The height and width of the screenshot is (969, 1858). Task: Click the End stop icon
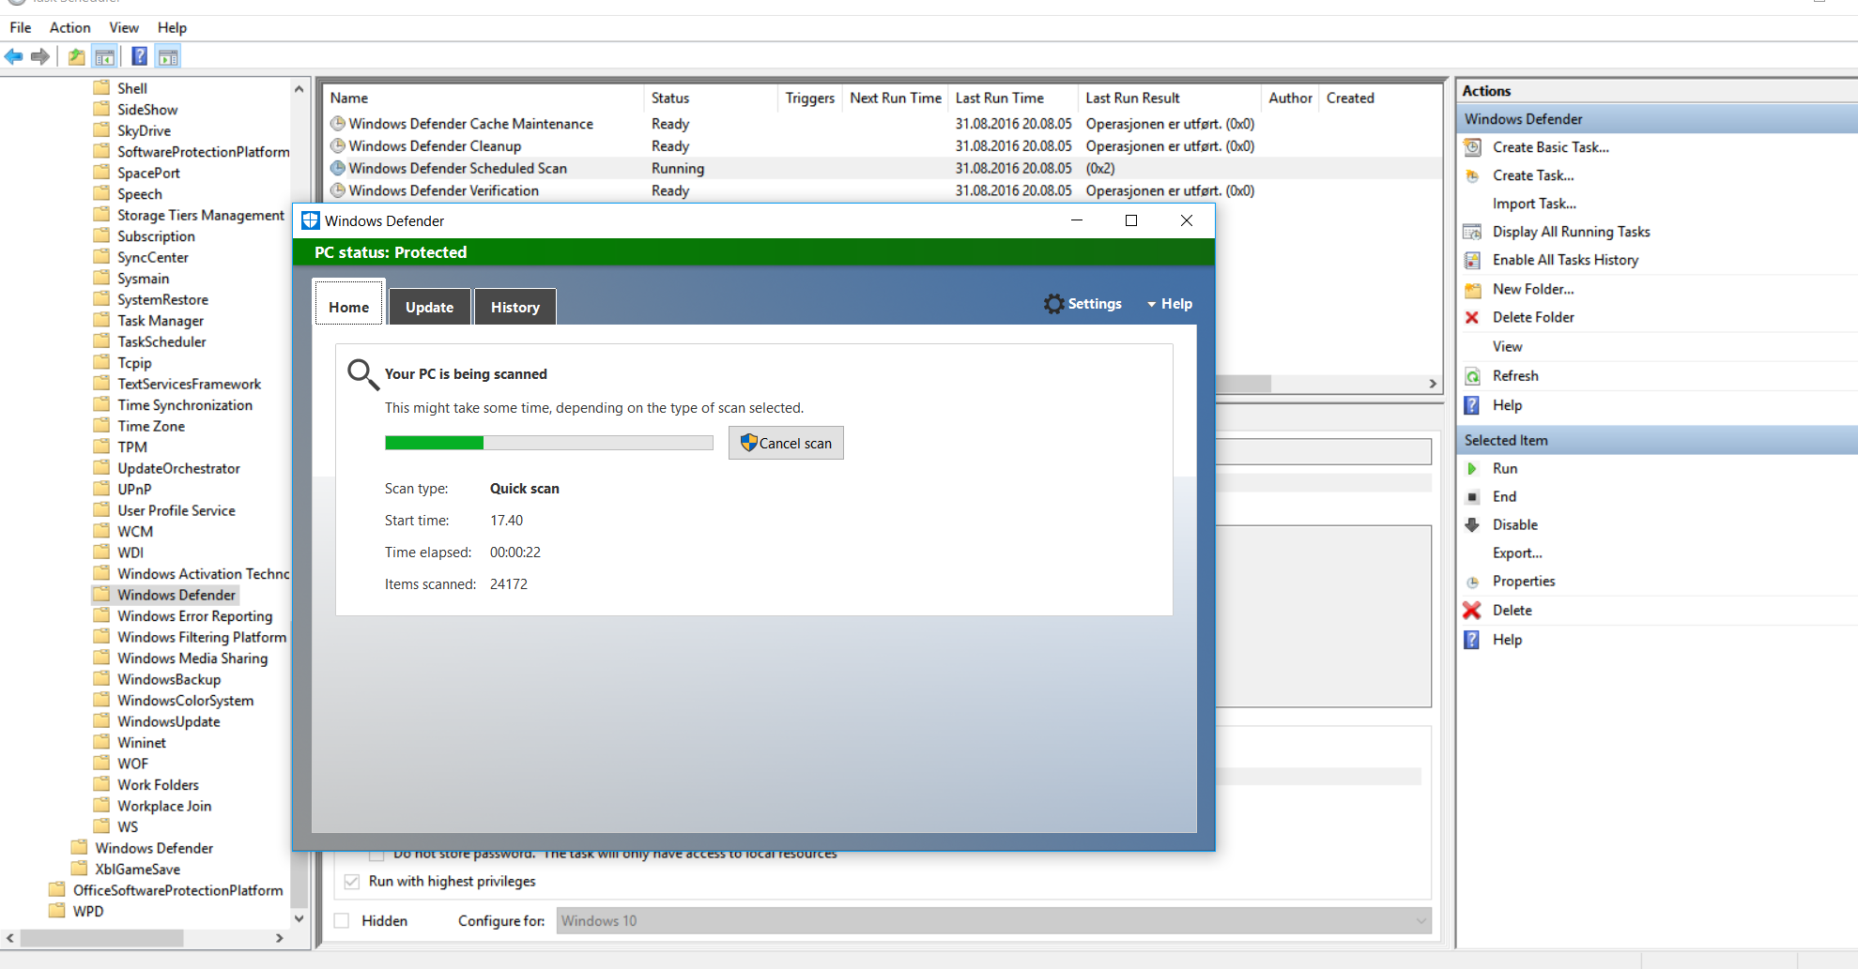tap(1473, 496)
